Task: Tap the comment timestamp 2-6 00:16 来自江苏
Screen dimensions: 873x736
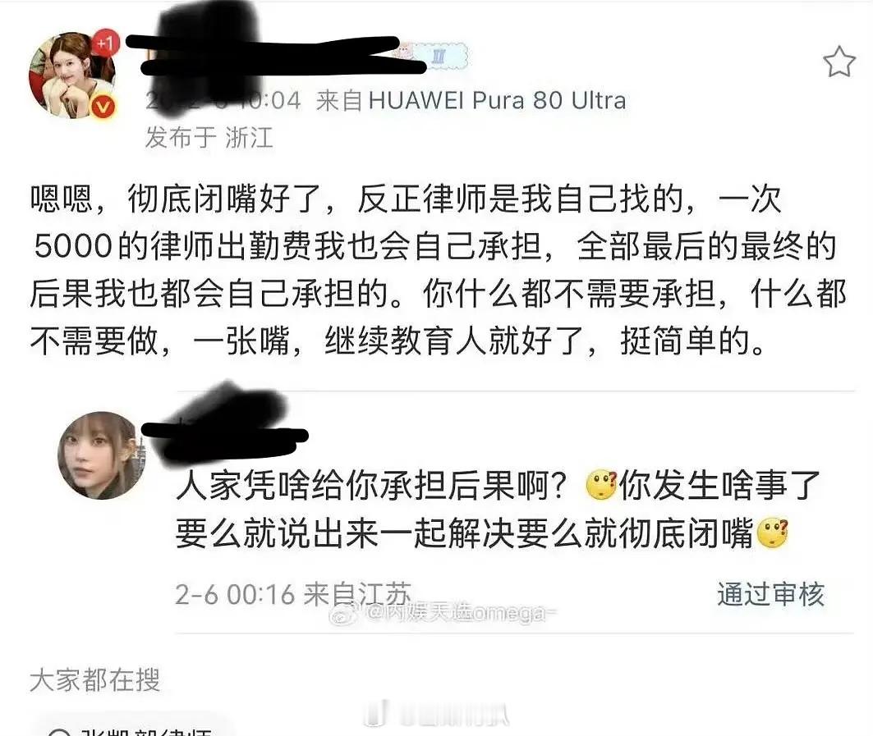Action: pyautogui.click(x=293, y=594)
